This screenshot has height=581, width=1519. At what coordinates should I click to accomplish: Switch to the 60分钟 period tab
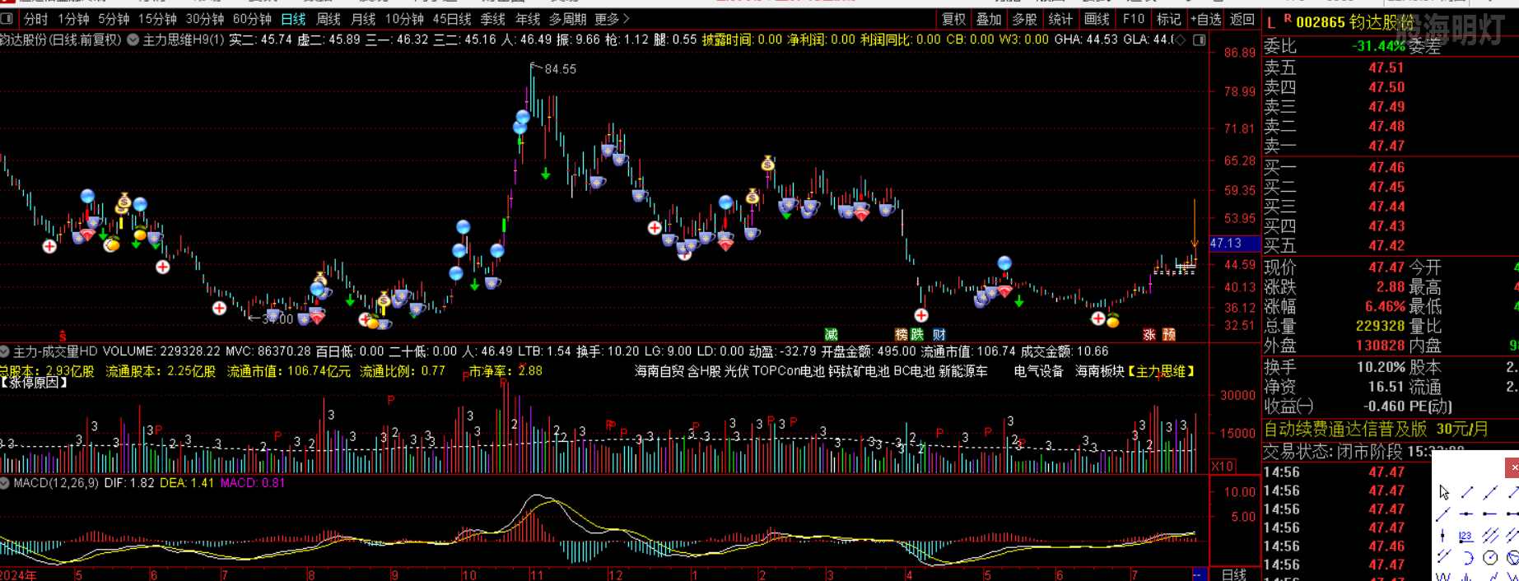coord(252,19)
